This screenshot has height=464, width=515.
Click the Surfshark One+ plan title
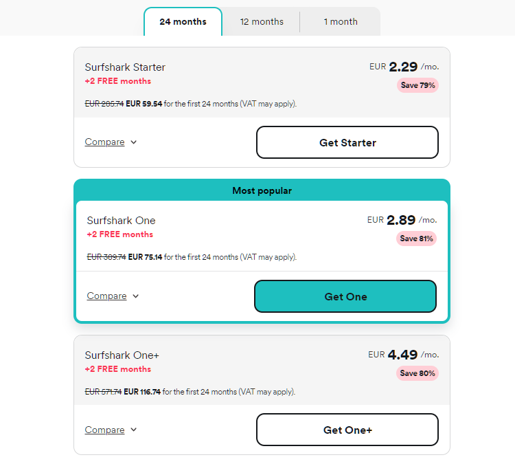[122, 355]
